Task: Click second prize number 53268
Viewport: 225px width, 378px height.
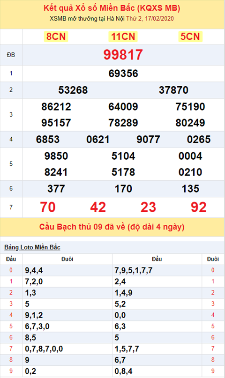Action: click(x=73, y=90)
